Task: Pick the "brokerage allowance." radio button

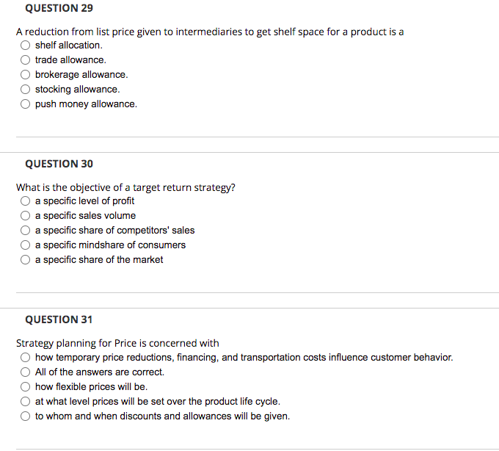Action: [26, 75]
